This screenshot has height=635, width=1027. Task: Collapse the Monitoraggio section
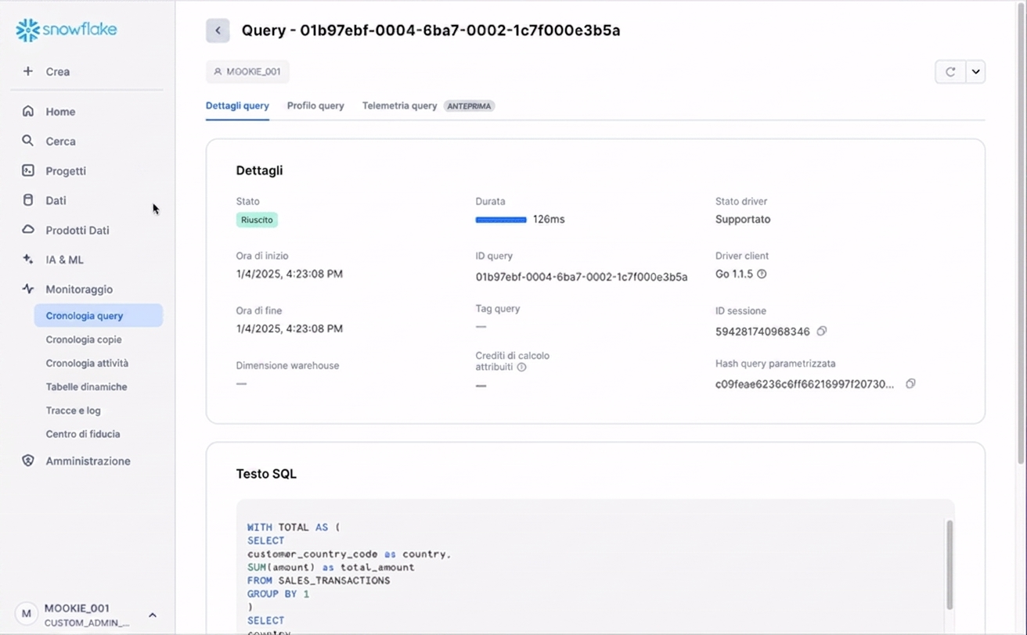tap(79, 289)
